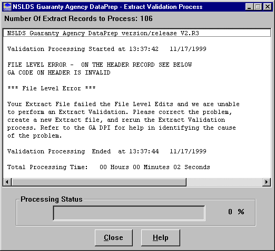The image size is (275, 251).
Task: Open the Help button
Action: (x=161, y=238)
